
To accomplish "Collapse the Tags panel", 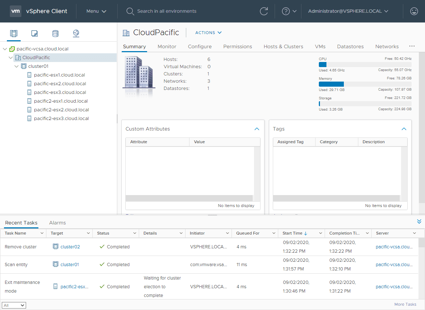I will tap(404, 129).
